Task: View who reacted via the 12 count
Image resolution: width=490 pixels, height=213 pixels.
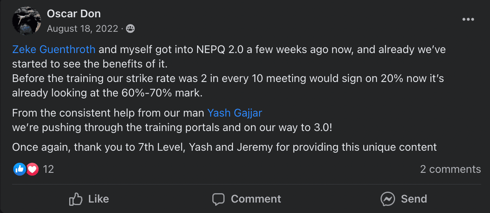Action: tap(48, 169)
